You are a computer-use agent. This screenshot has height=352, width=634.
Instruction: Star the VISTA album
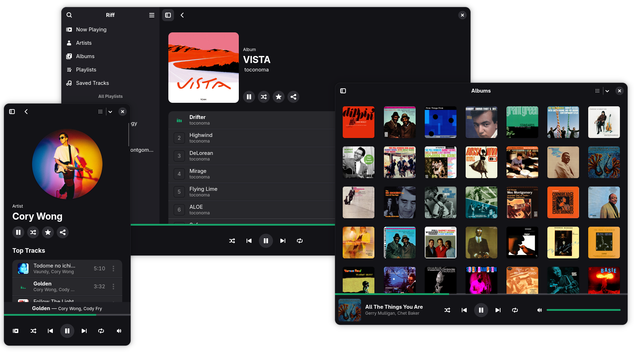(x=279, y=97)
